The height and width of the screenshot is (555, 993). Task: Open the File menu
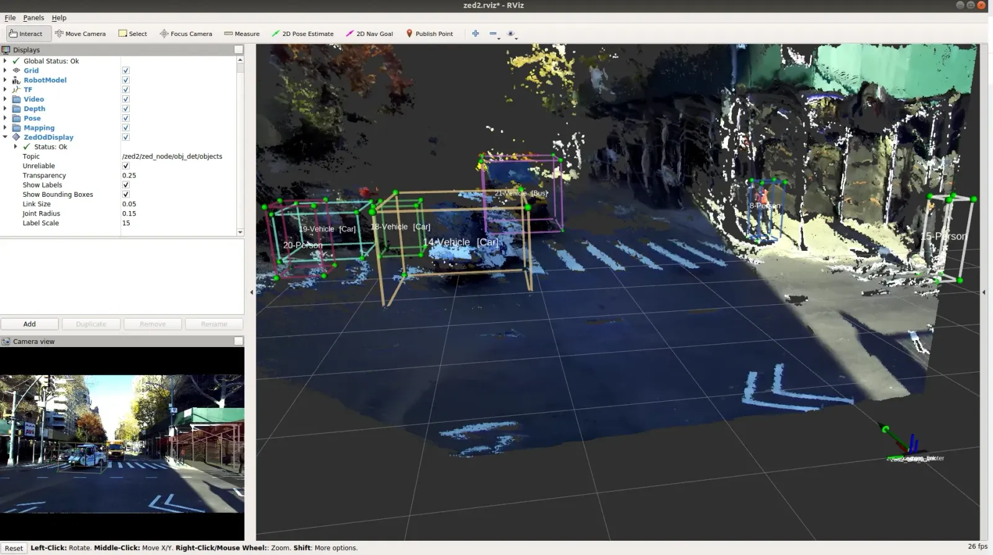[10, 18]
